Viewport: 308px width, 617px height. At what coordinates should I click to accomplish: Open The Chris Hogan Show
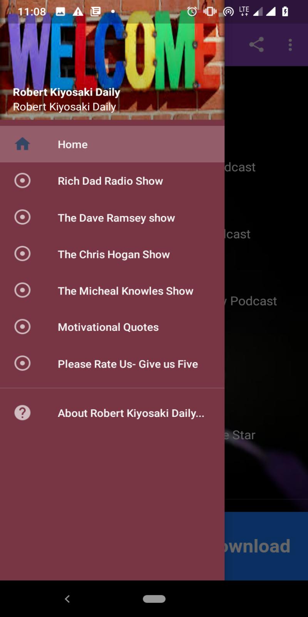(x=112, y=254)
